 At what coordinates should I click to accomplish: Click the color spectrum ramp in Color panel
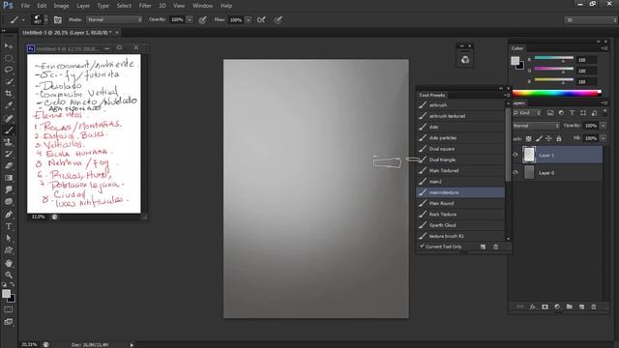(557, 93)
